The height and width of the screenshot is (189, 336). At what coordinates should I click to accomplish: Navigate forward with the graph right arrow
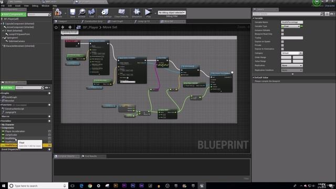click(x=70, y=27)
